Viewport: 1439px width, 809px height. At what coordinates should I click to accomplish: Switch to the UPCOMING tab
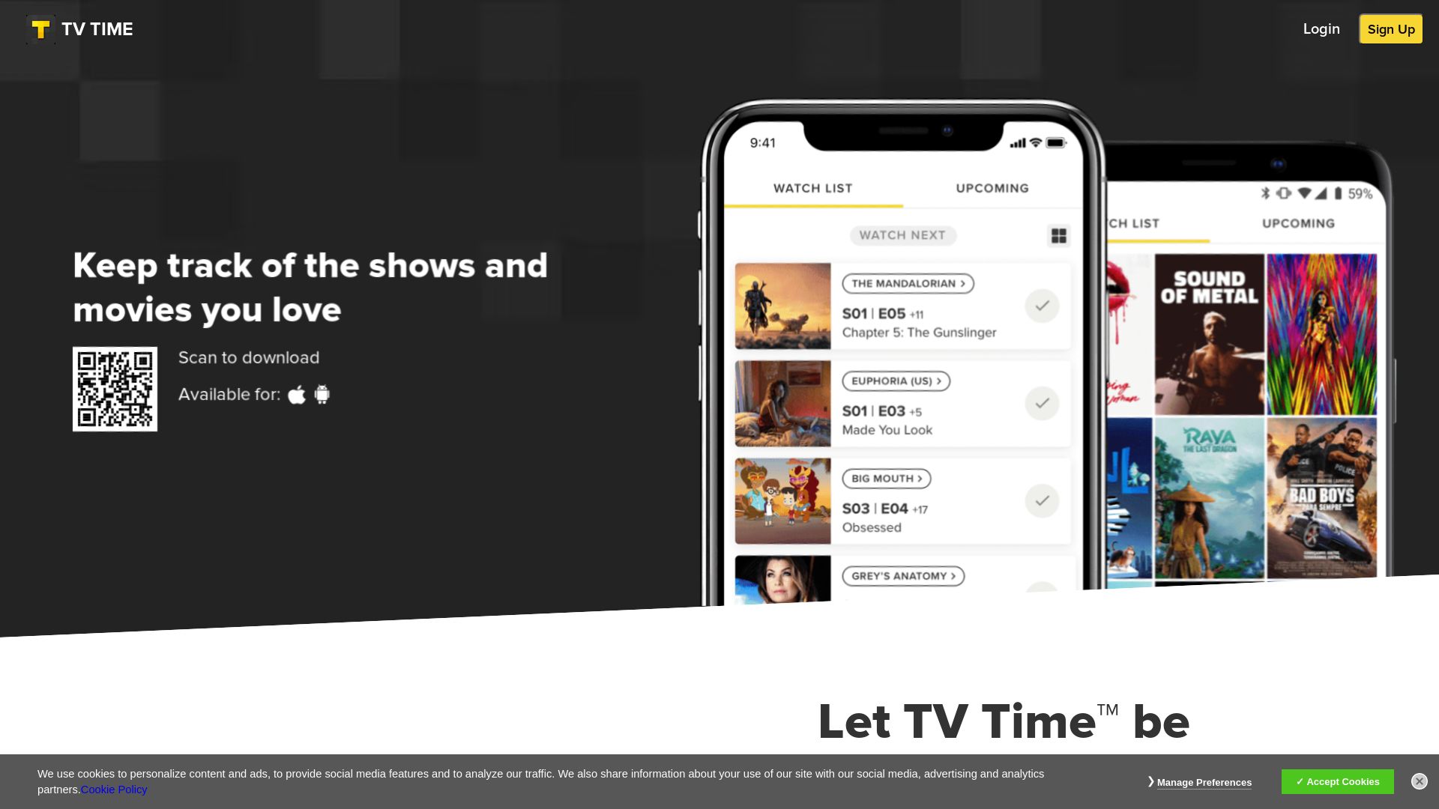point(992,188)
